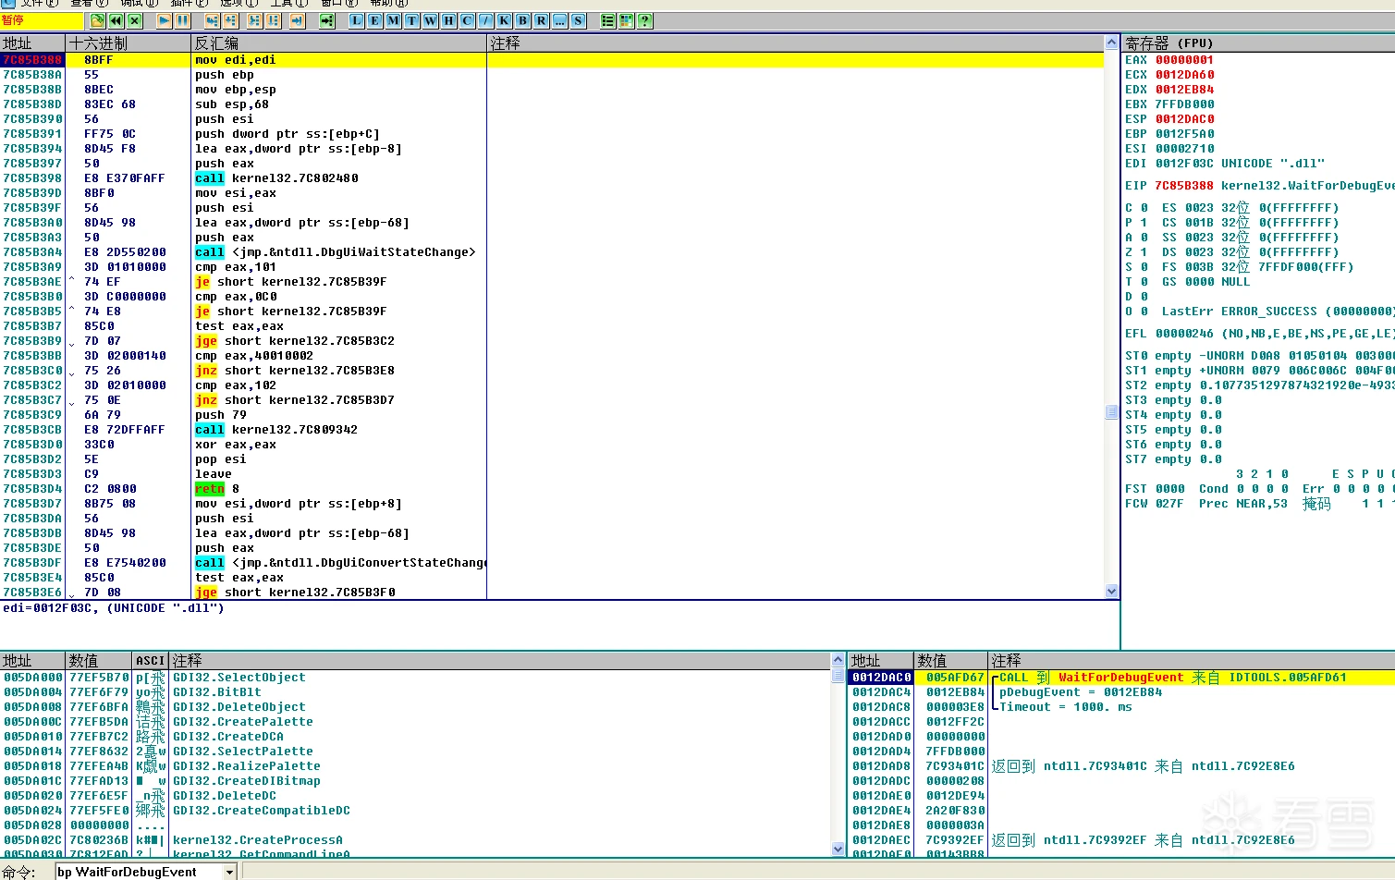Click the green Help question-mark icon
This screenshot has height=880, width=1395.
[644, 20]
